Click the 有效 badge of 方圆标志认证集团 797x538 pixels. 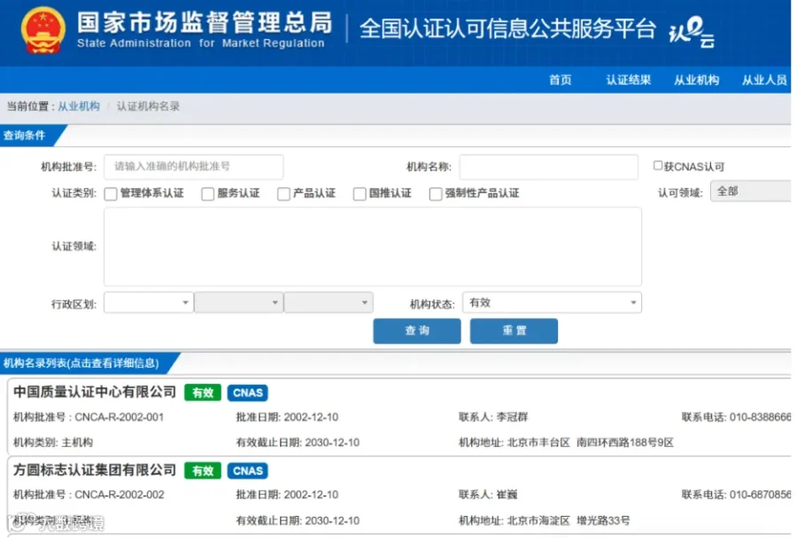point(202,471)
